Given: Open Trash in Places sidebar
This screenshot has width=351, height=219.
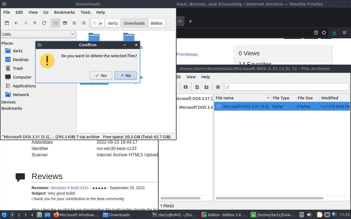Looking at the screenshot, I should tap(18, 68).
